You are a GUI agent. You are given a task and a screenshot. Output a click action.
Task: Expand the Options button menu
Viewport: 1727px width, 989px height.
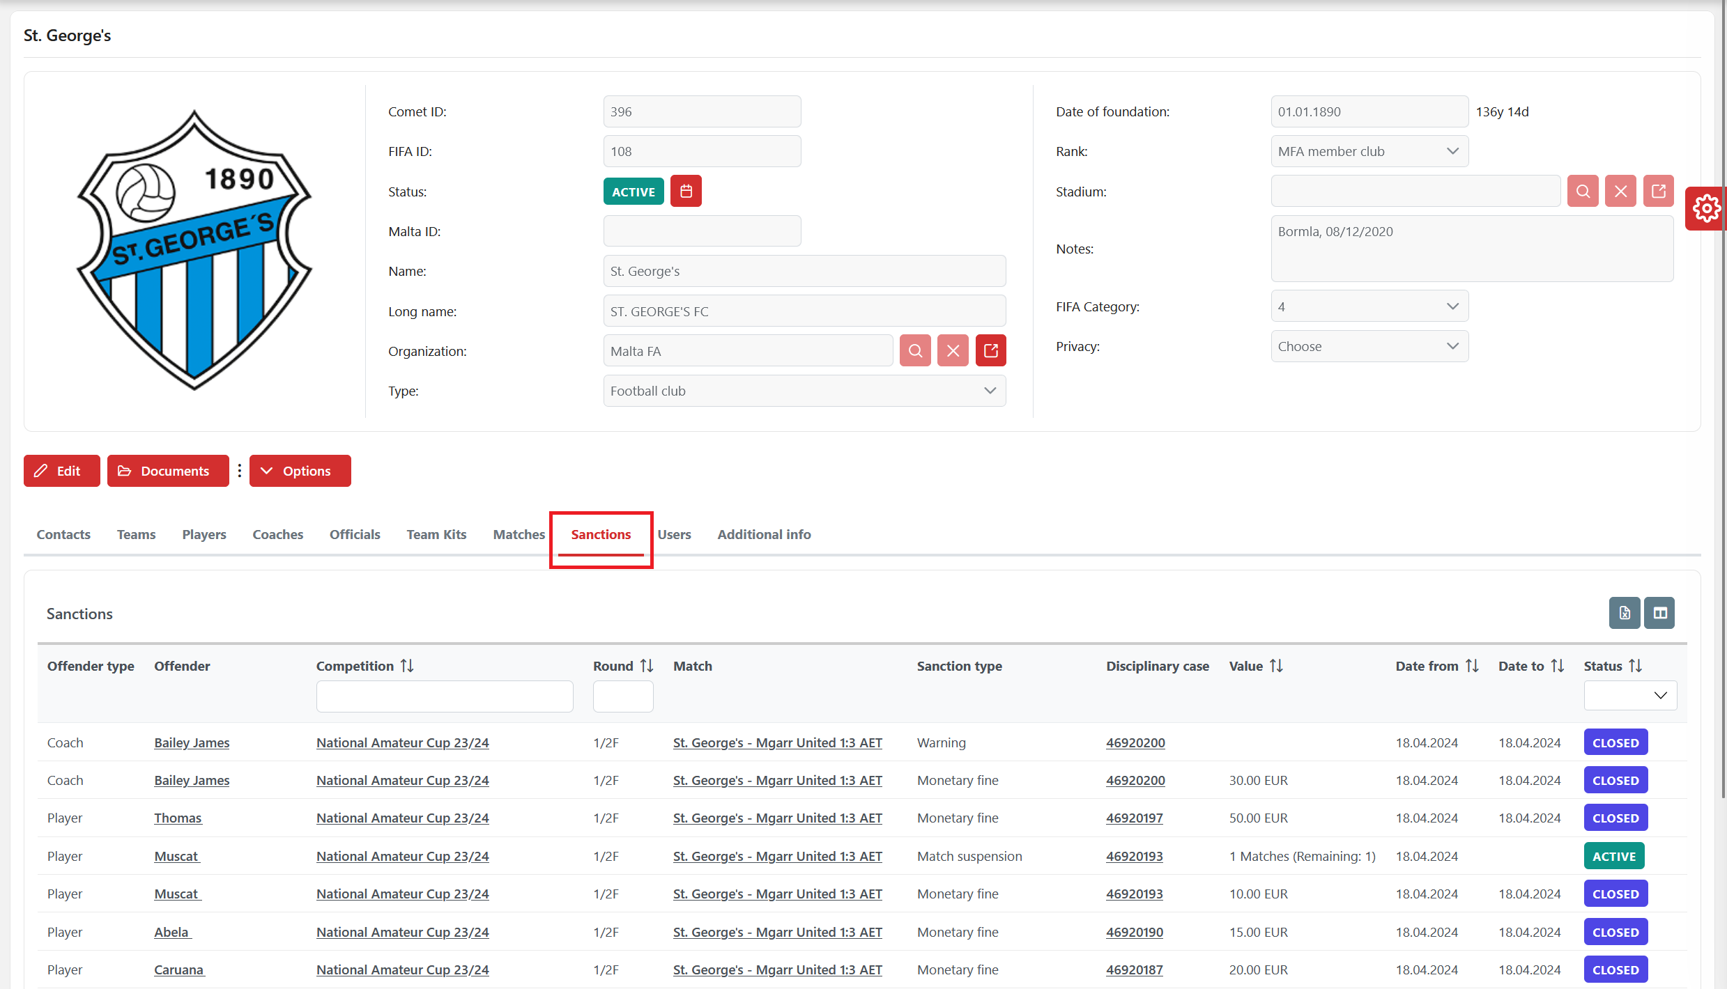point(300,471)
